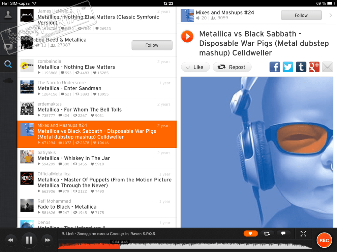
Task: Toggle repost in bottom player bar
Action: pos(267,234)
